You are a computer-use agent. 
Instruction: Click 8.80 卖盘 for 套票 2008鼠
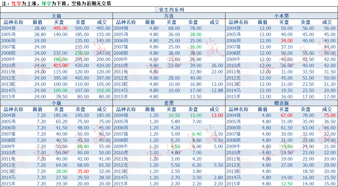(x=197, y=140)
